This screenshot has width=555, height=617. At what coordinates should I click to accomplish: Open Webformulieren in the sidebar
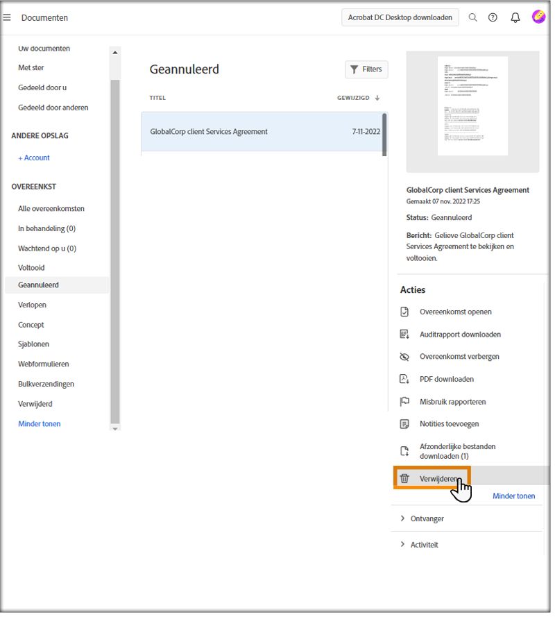pyautogui.click(x=44, y=364)
